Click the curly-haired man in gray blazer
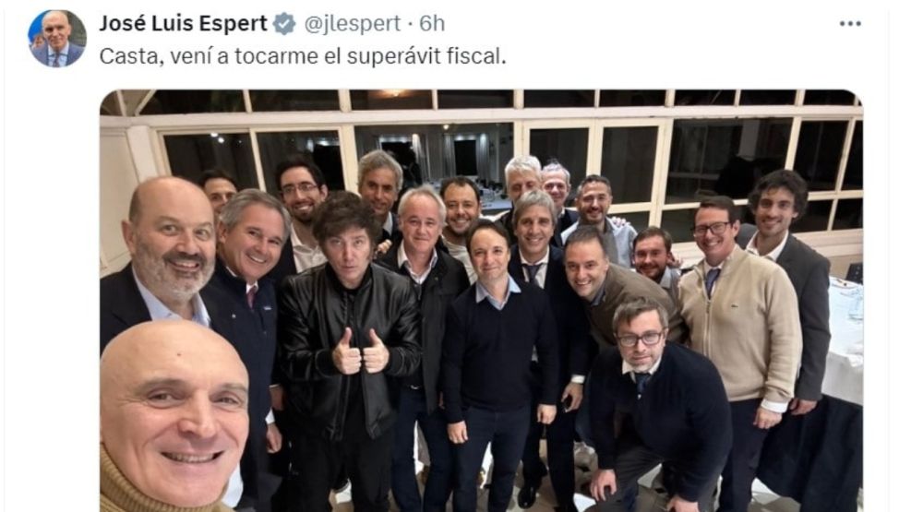The image size is (911, 512). pyautogui.click(x=787, y=279)
